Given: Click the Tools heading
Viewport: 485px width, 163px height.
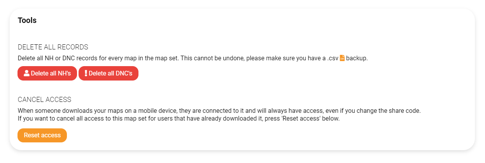Looking at the screenshot, I should (x=27, y=20).
